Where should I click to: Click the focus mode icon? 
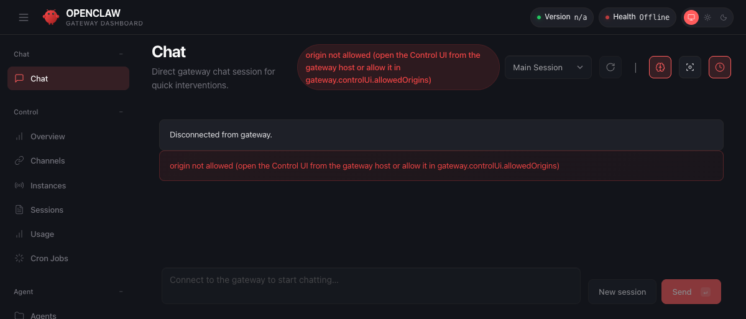tap(690, 67)
